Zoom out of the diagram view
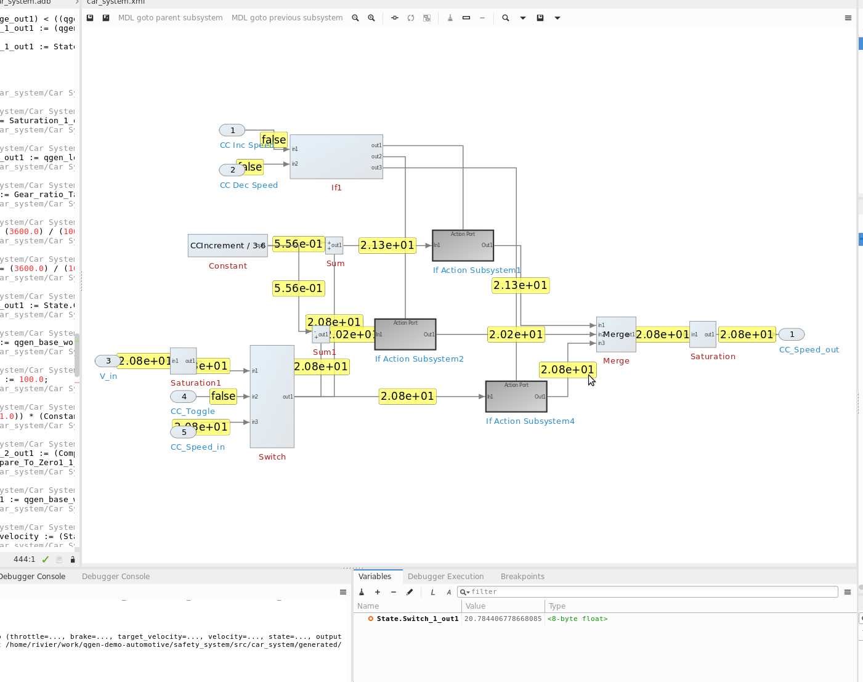This screenshot has width=863, height=682. (355, 18)
